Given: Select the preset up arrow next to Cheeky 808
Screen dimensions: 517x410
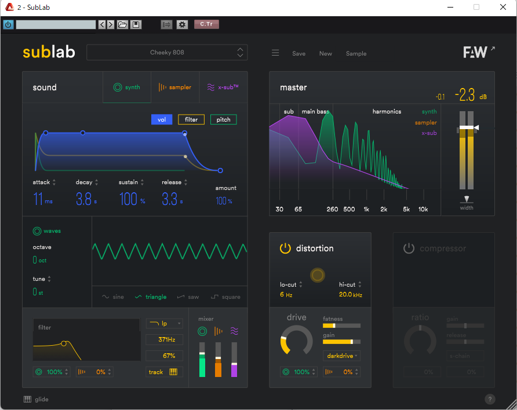Looking at the screenshot, I should pyautogui.click(x=240, y=49).
